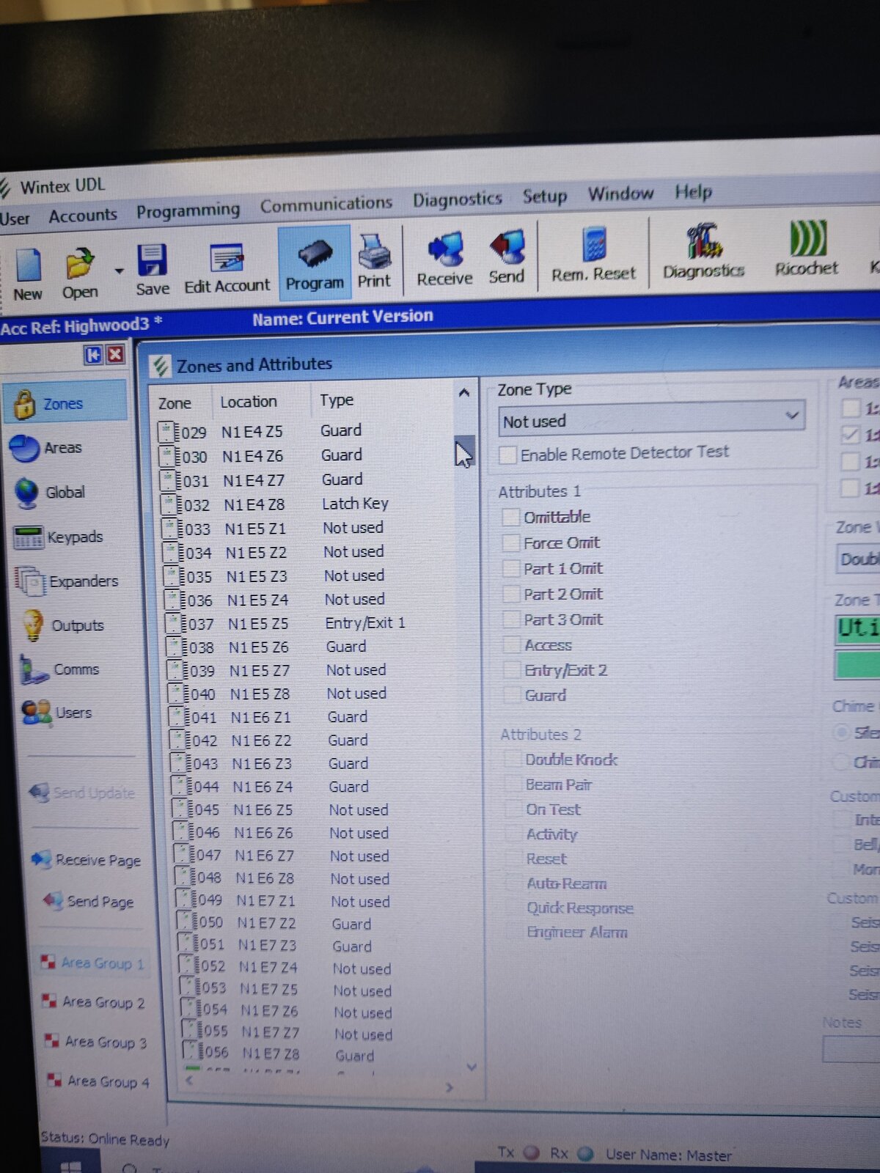The height and width of the screenshot is (1173, 880).
Task: Expand the Zone Type dropdown
Action: [x=791, y=416]
